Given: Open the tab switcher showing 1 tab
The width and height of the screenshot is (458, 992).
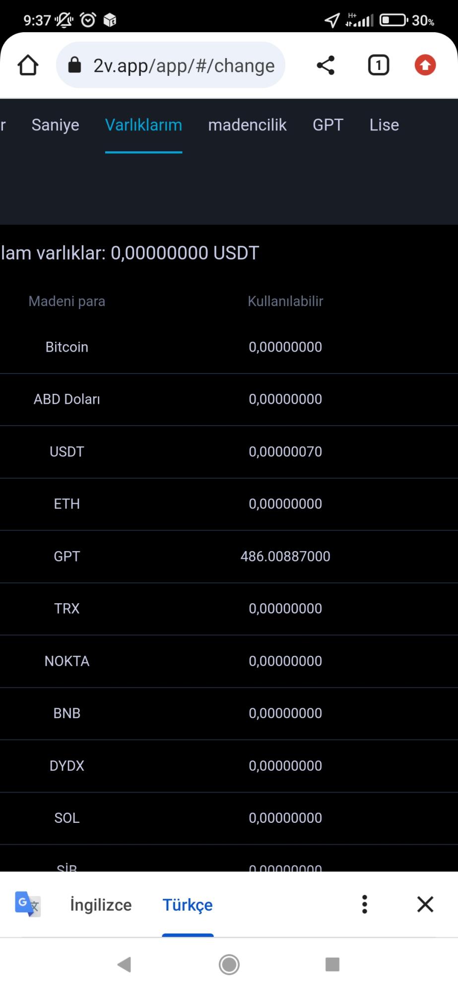Looking at the screenshot, I should (378, 65).
